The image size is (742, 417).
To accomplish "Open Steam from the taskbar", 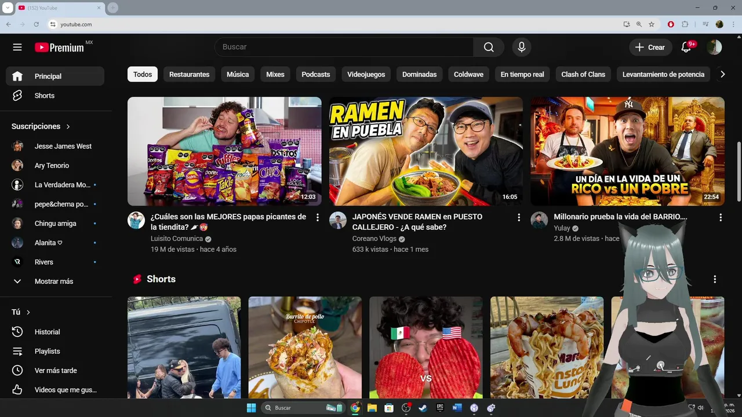I will click(x=423, y=408).
